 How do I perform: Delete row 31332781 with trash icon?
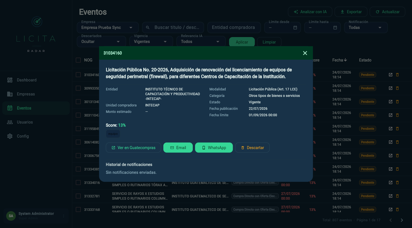tap(397, 196)
